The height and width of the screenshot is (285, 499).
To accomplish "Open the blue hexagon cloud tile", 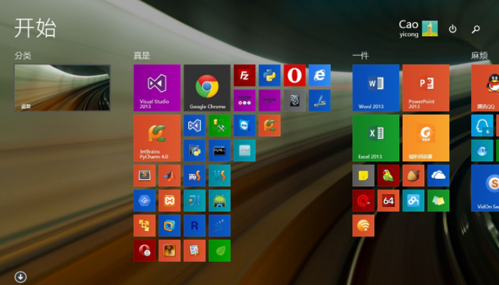I will click(x=144, y=200).
